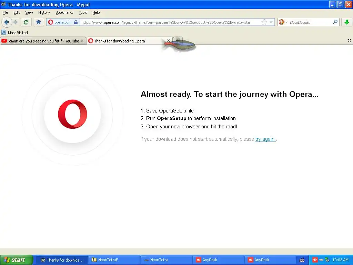Click the secure connection padlock icon
This screenshot has height=265, width=353.
point(76,22)
